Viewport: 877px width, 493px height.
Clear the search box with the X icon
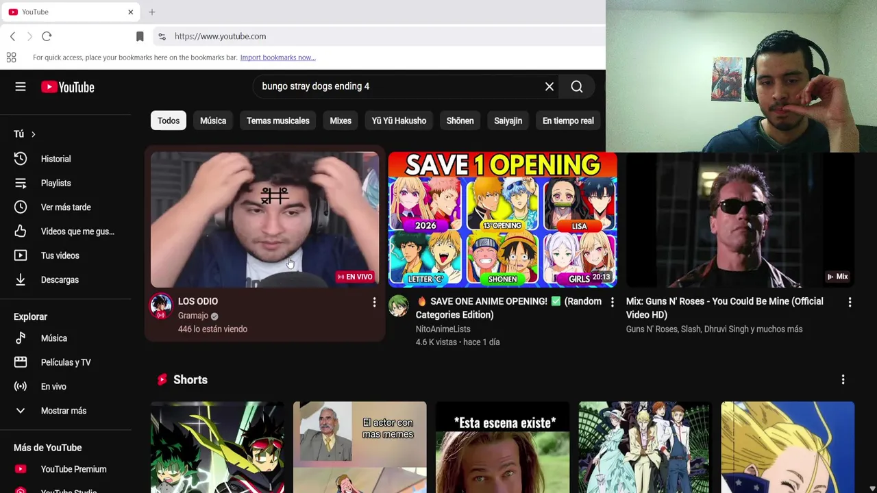(x=549, y=86)
